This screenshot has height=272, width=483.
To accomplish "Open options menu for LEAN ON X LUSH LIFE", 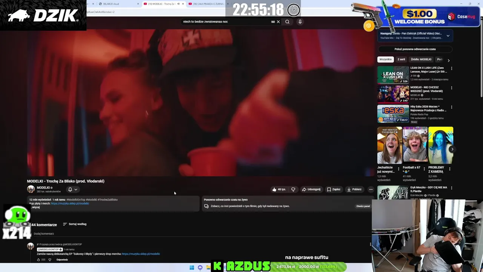I will 451,68.
